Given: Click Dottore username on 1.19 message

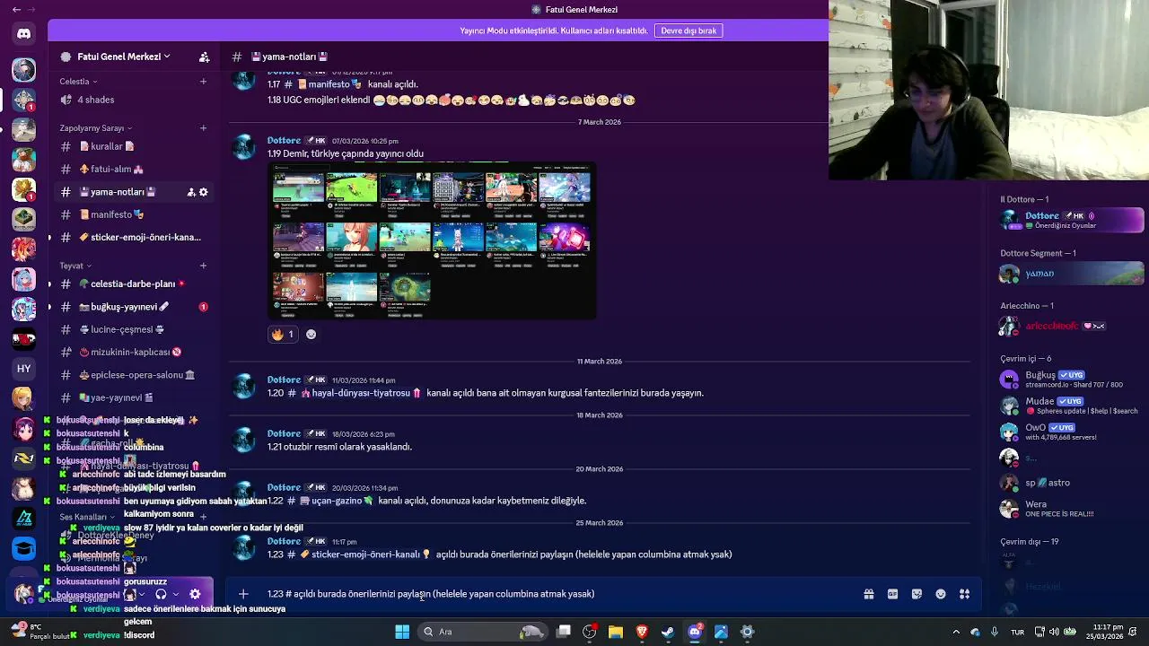Looking at the screenshot, I should pyautogui.click(x=284, y=141).
